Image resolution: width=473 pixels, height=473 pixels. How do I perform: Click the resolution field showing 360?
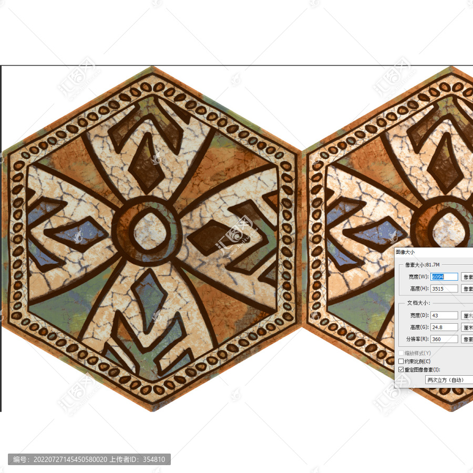click(x=444, y=339)
